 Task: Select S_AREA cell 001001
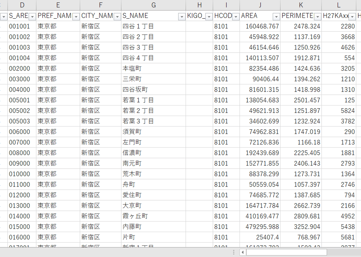pyautogui.click(x=22, y=26)
